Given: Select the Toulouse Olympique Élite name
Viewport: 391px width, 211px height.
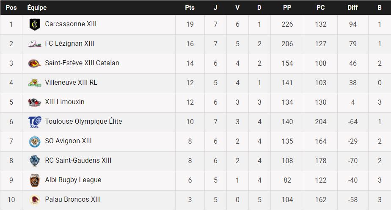Looking at the screenshot, I should (83, 122).
